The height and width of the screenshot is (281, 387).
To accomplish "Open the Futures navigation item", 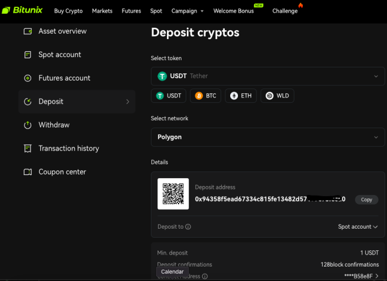I will click(131, 11).
